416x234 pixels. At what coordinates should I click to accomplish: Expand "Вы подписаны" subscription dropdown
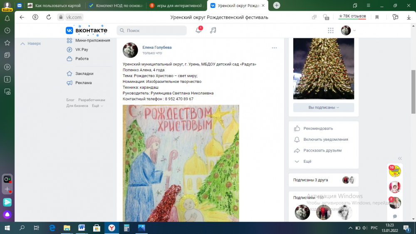(323, 107)
